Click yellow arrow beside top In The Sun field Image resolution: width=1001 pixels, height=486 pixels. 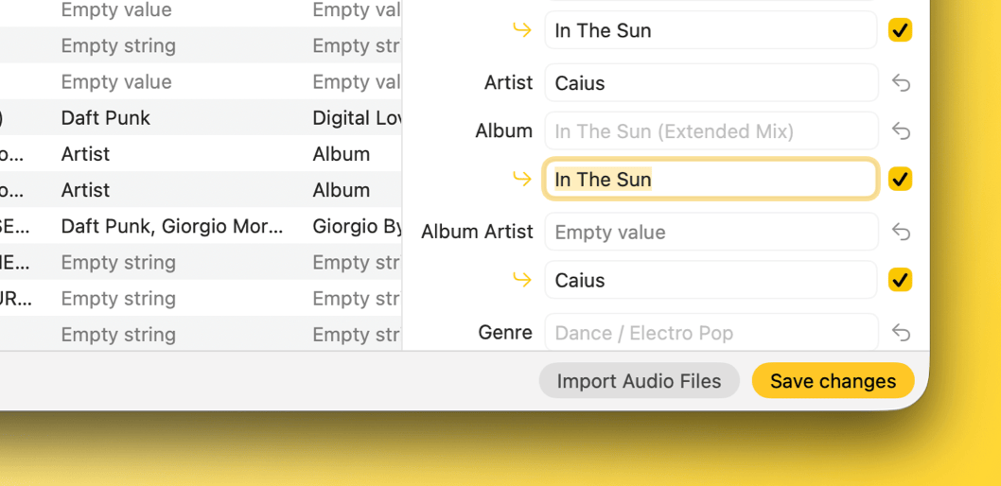point(521,30)
